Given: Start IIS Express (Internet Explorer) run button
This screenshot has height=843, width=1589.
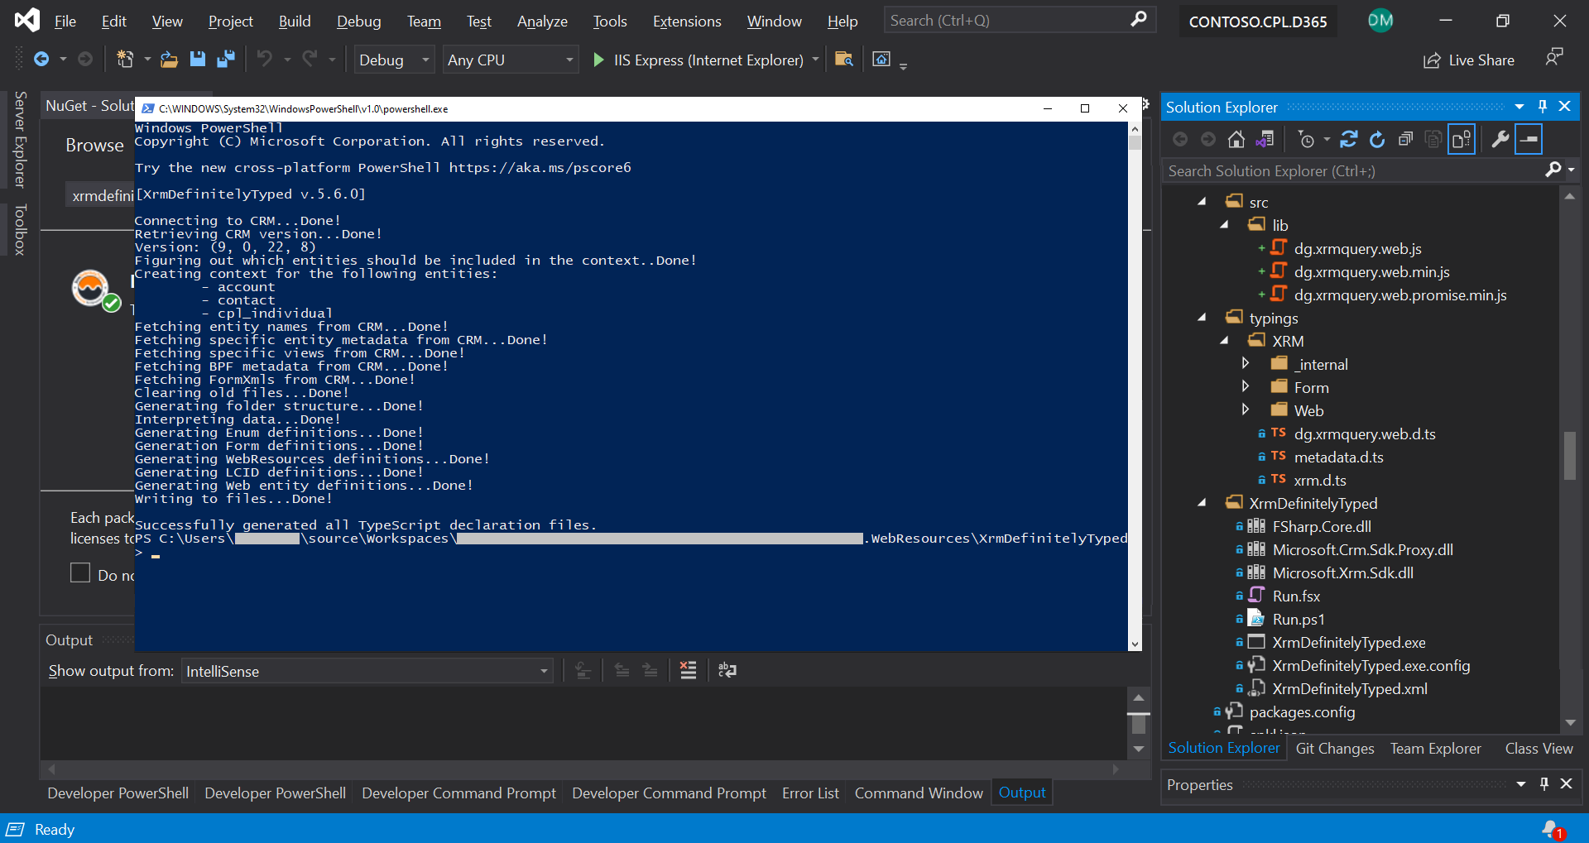Looking at the screenshot, I should coord(598,60).
